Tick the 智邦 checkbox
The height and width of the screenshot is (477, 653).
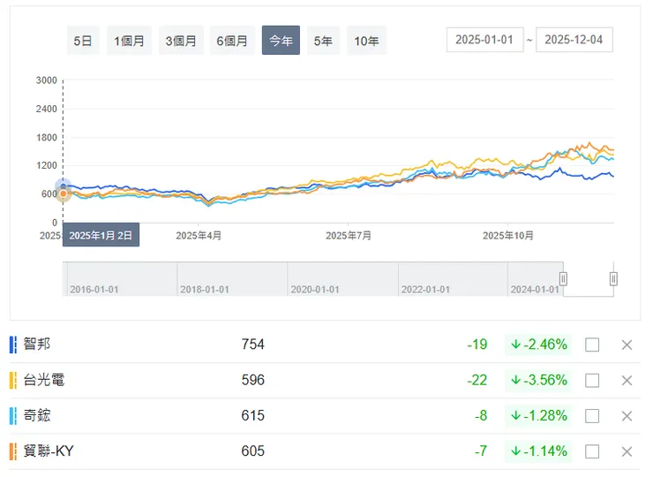click(592, 344)
